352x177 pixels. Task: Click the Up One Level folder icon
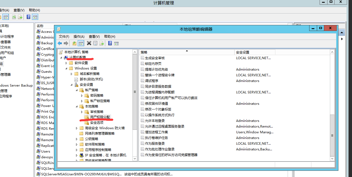(x=74, y=43)
